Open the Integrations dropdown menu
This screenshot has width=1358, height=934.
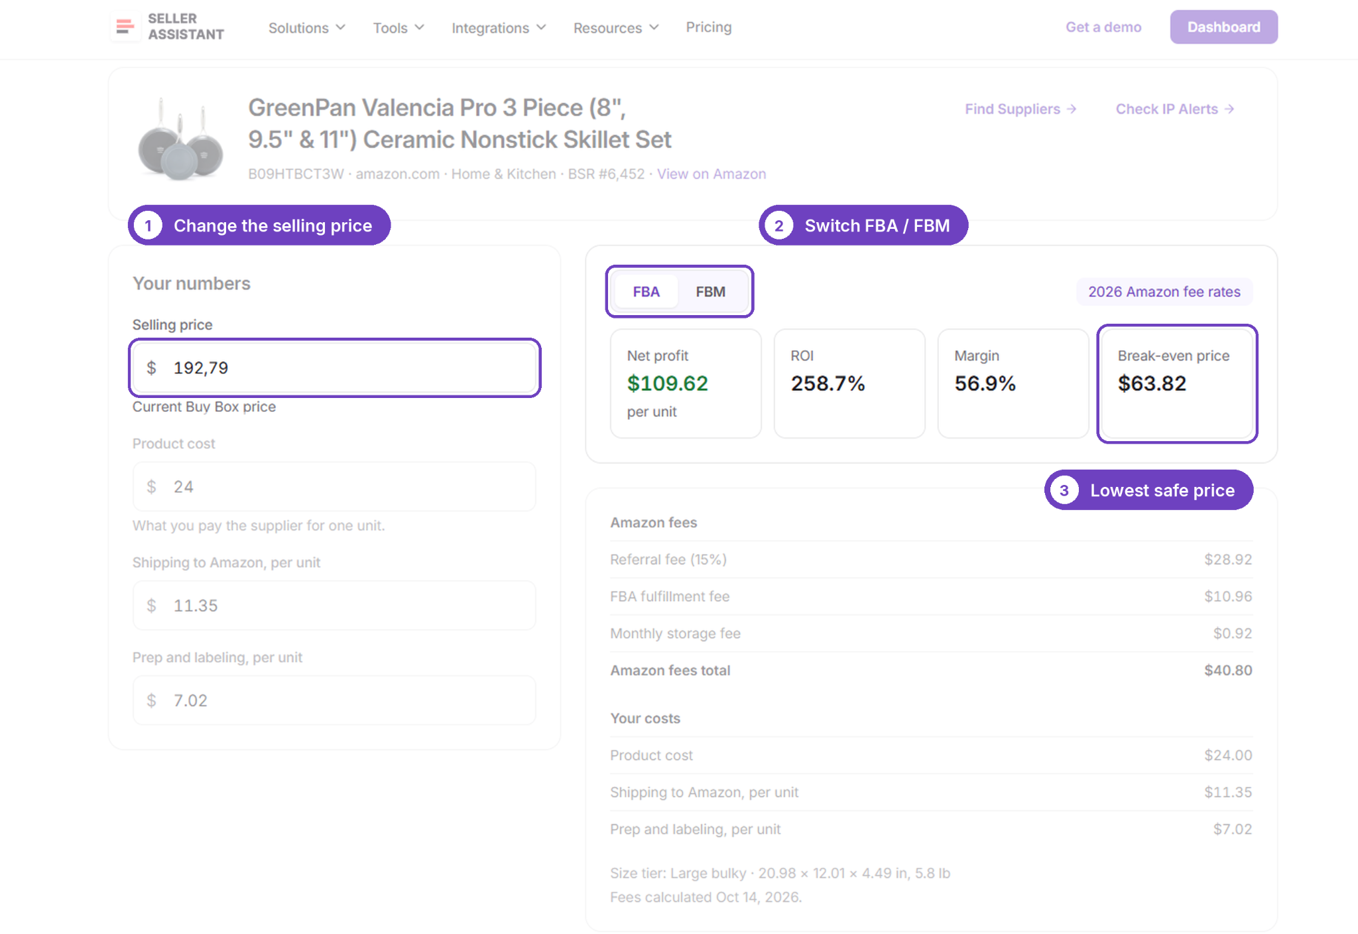pyautogui.click(x=499, y=28)
